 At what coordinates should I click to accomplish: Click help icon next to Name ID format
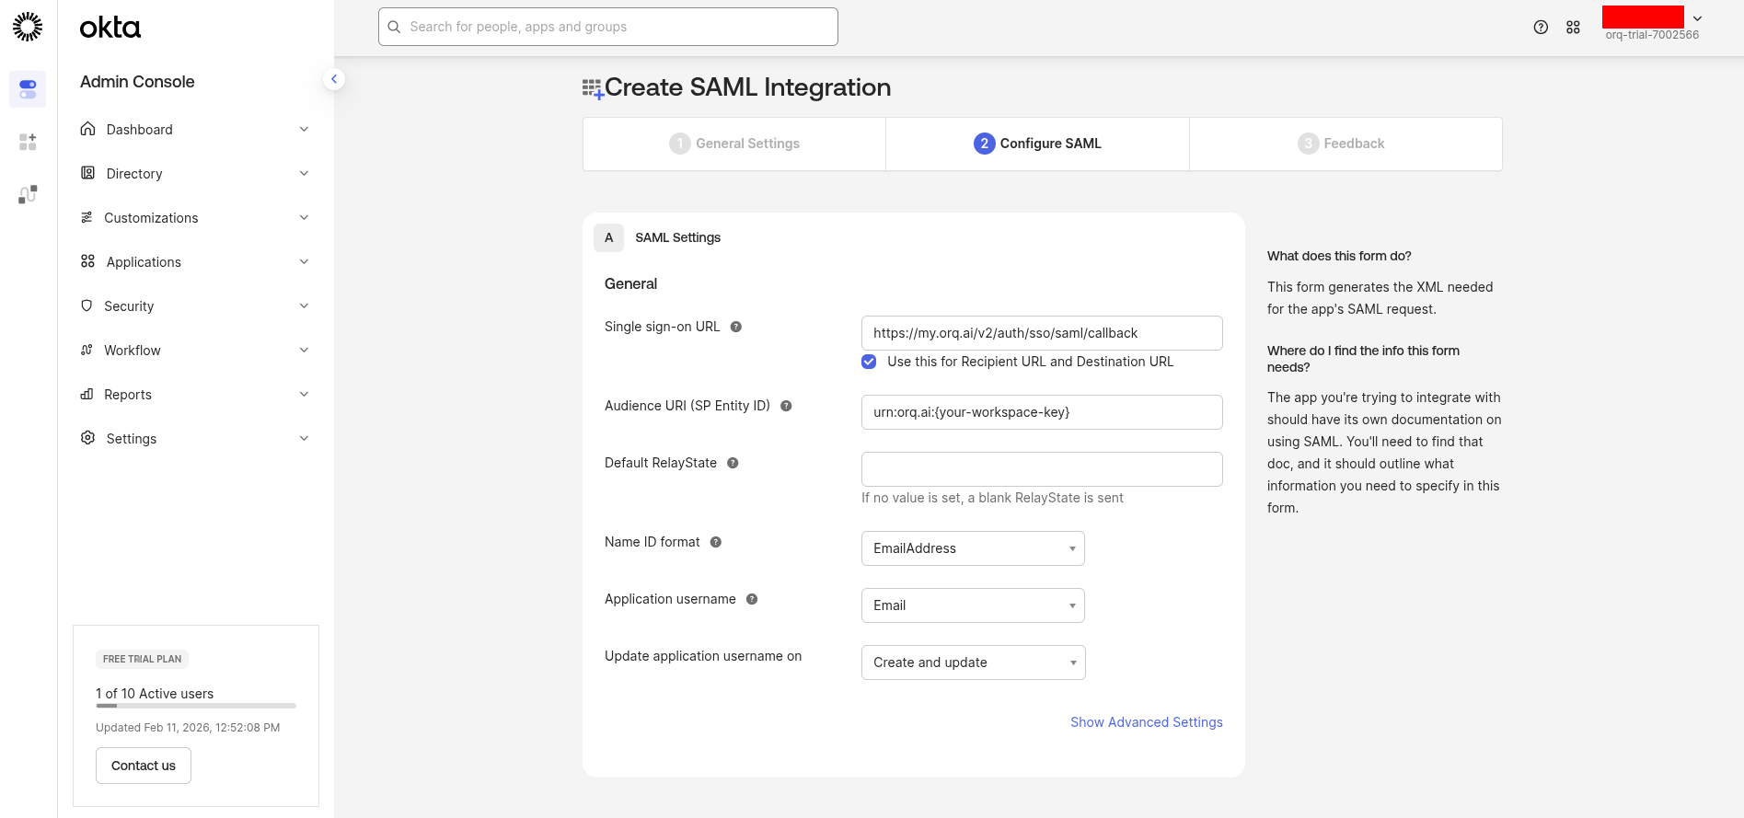click(716, 542)
